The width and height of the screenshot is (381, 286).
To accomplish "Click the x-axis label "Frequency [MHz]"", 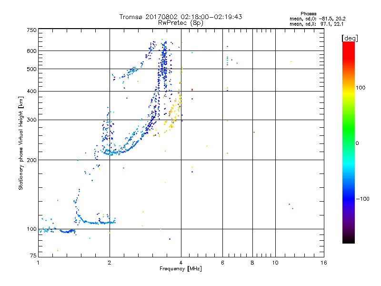I will [180, 269].
